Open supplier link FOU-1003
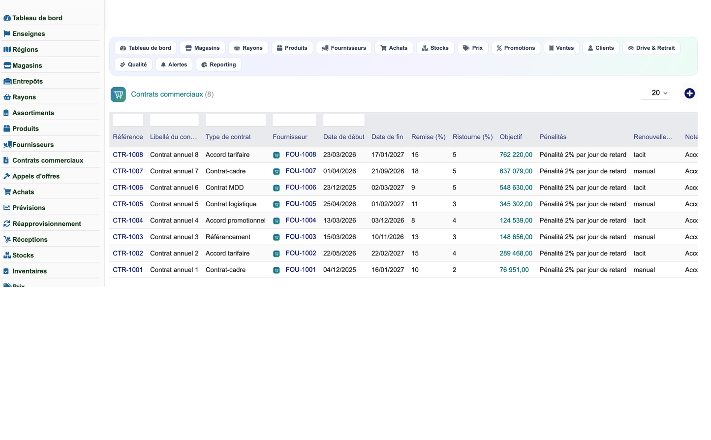 point(301,237)
